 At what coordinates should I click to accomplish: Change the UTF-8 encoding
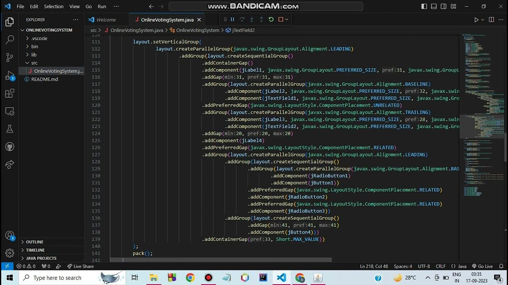(424, 266)
